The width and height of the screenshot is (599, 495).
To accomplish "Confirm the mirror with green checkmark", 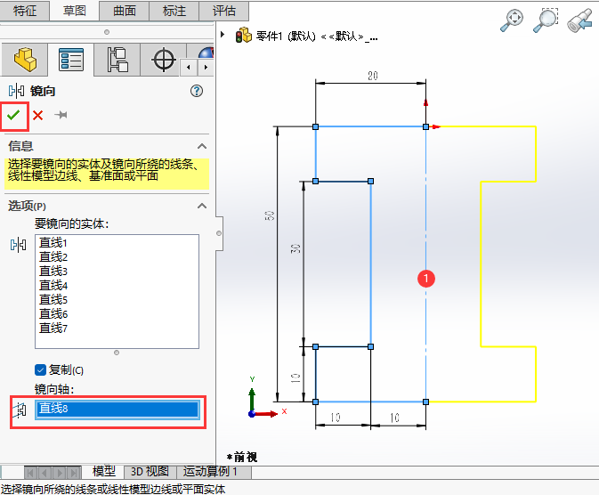I will point(13,115).
